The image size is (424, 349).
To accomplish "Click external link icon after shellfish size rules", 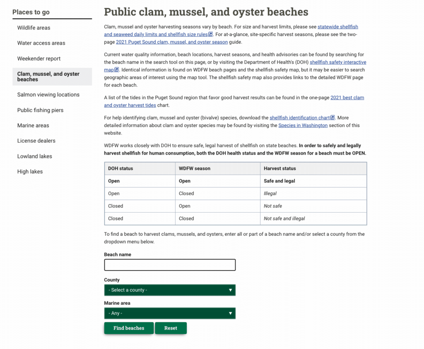I will [210, 34].
